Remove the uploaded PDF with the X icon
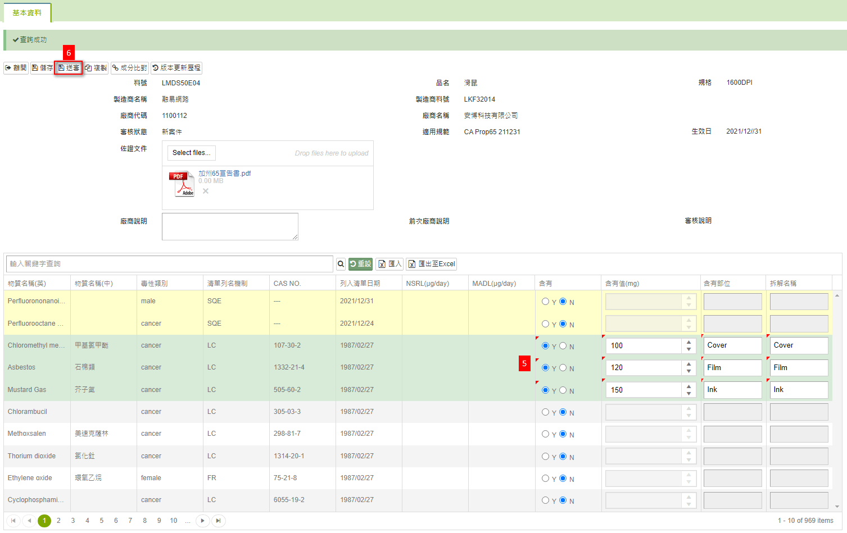 (x=206, y=191)
